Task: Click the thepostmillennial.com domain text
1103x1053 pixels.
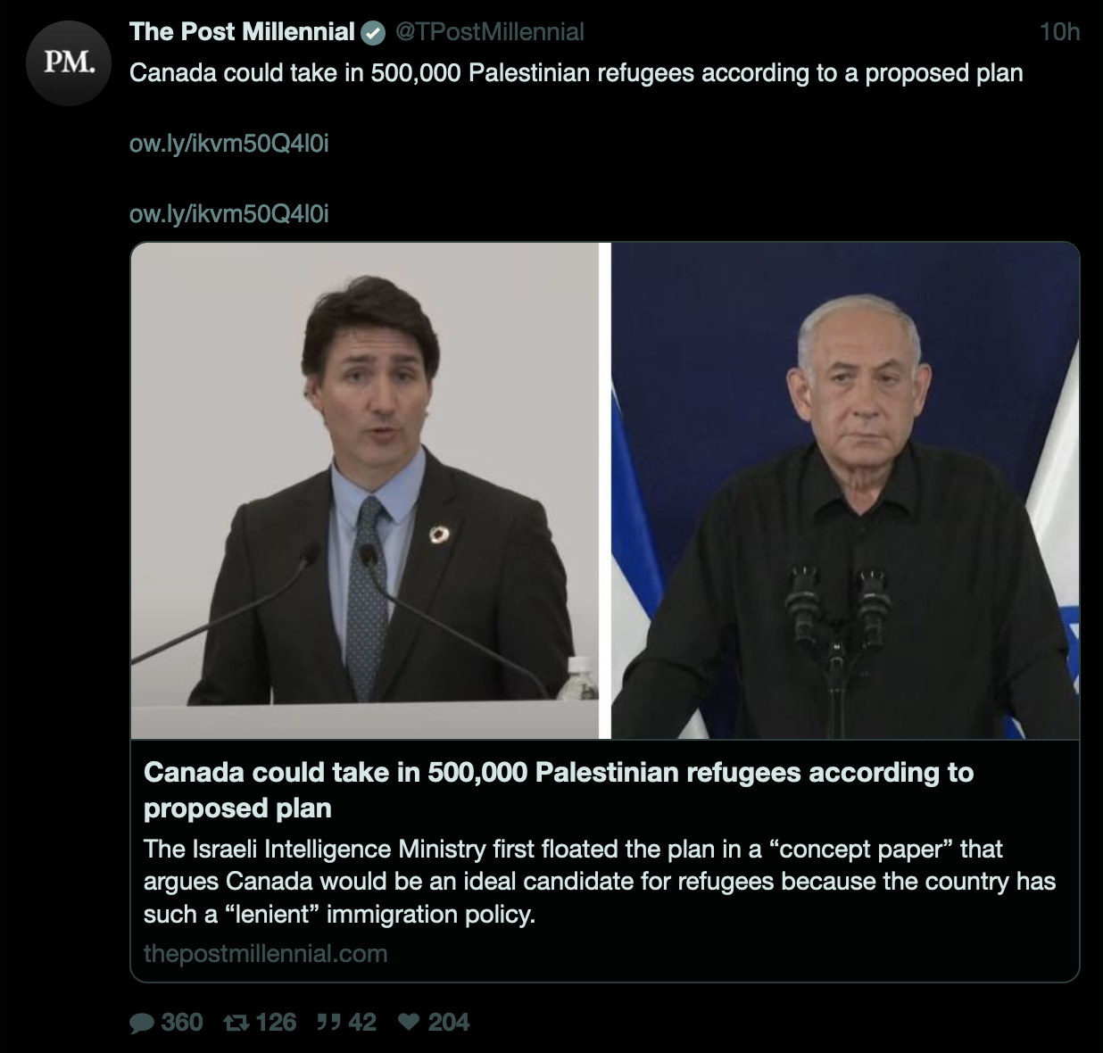Action: (x=265, y=954)
